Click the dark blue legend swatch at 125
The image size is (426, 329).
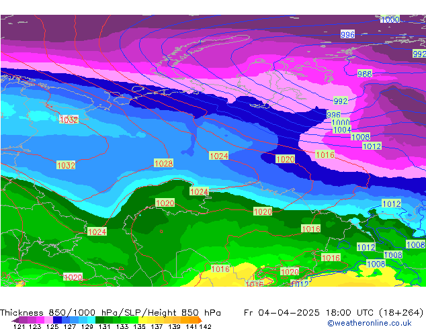pyautogui.click(x=57, y=320)
